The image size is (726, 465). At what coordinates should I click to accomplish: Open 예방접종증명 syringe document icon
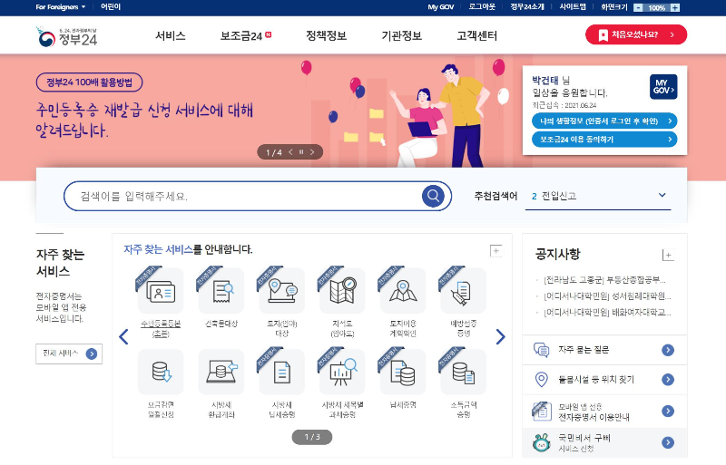[464, 291]
